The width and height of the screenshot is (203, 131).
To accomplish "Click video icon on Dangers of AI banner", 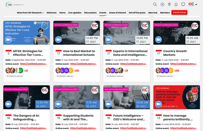I will (8, 104).
